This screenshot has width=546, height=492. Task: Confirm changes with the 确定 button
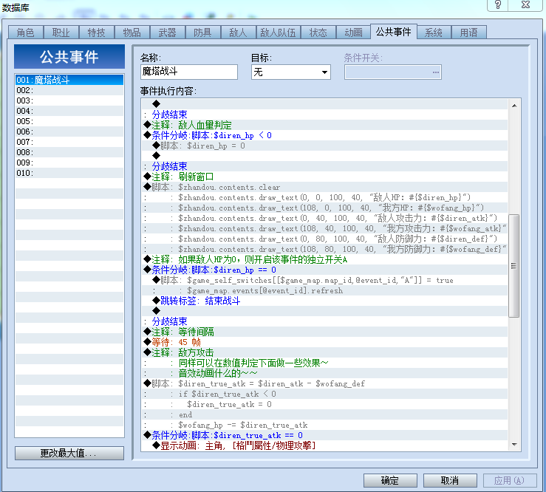tap(390, 480)
